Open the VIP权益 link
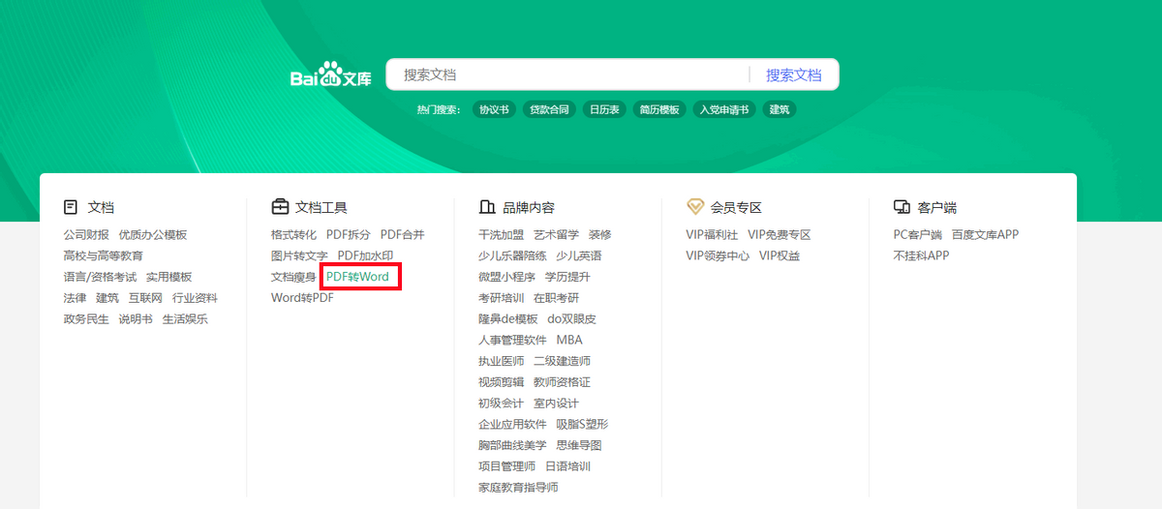The width and height of the screenshot is (1162, 509). [x=780, y=255]
